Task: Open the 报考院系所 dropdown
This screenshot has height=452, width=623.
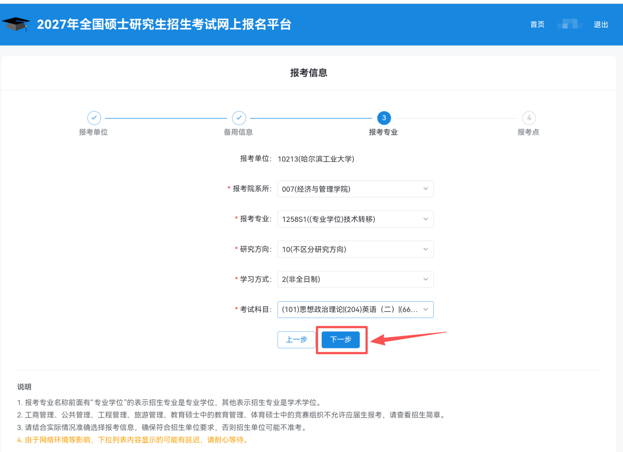Action: point(355,189)
